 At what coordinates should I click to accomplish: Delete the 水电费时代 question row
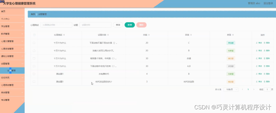pyautogui.click(x=267, y=74)
